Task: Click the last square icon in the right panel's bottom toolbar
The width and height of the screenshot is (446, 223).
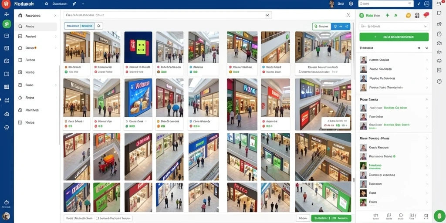Action: coord(426,216)
